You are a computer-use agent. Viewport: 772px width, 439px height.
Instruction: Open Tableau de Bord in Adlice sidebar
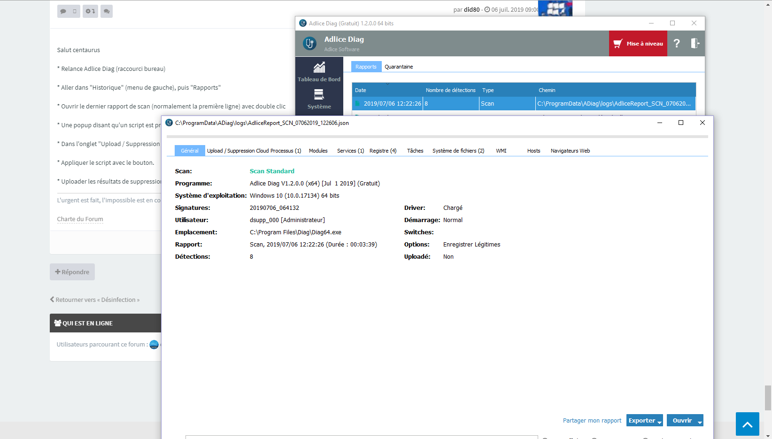point(319,72)
